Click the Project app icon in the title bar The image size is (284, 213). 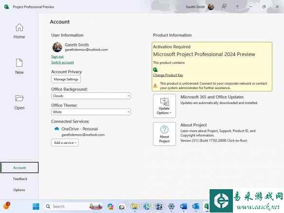coord(6,7)
